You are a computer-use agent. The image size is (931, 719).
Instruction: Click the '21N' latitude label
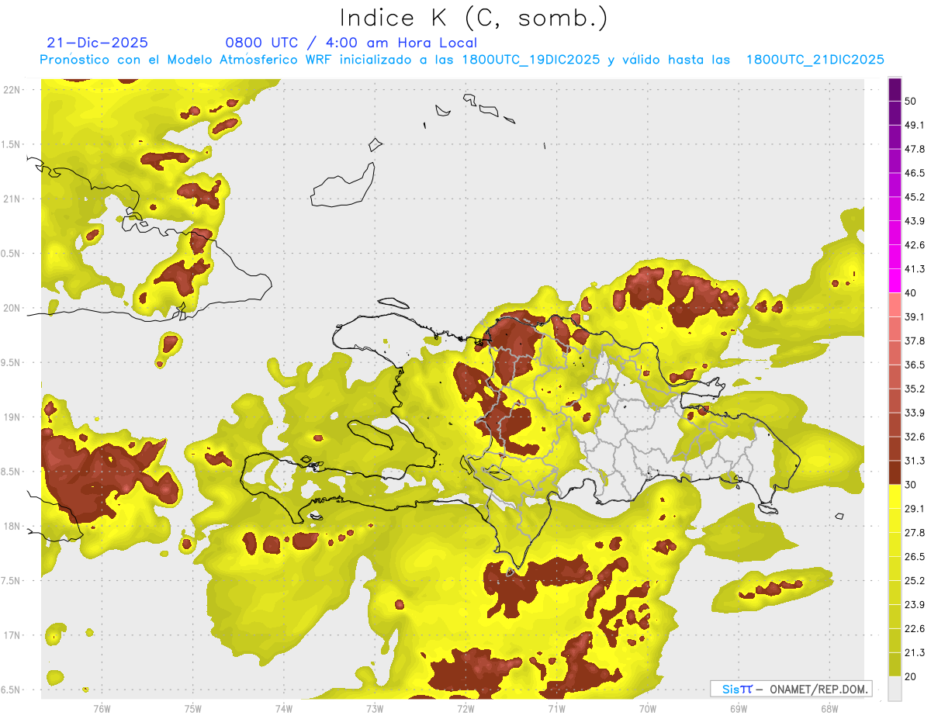click(x=11, y=199)
